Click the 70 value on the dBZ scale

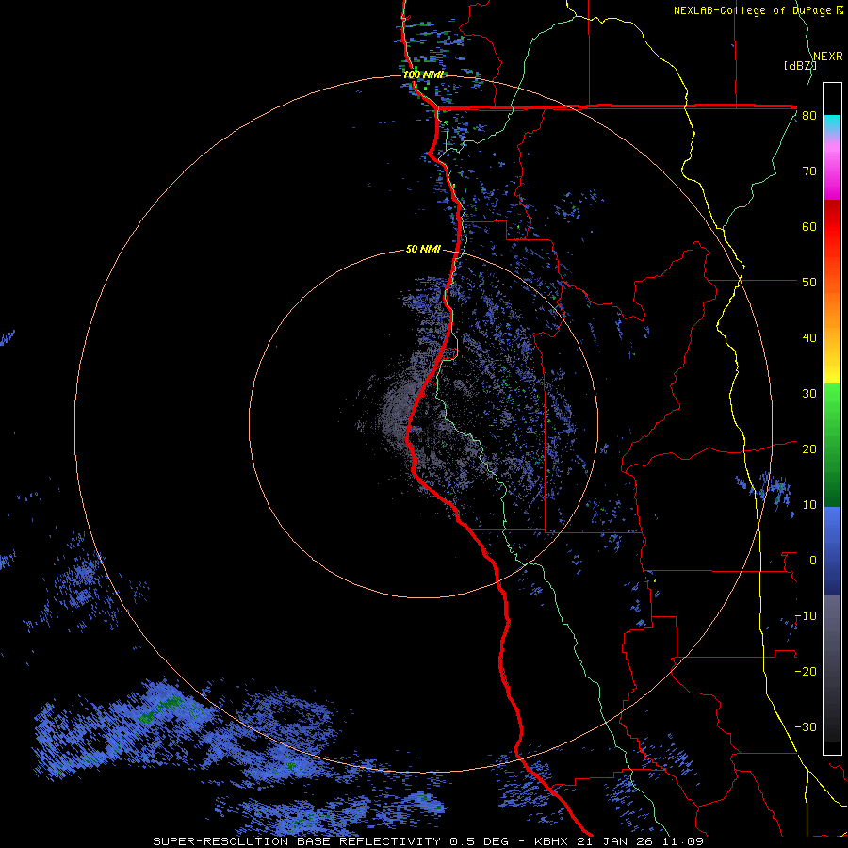coord(809,171)
